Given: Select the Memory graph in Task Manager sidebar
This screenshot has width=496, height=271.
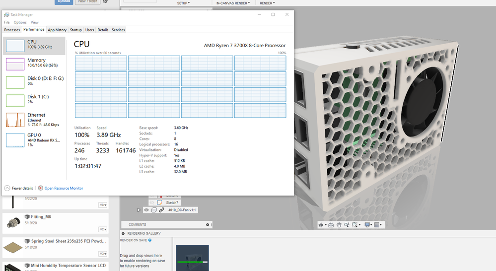Looking at the screenshot, I should coord(15,64).
